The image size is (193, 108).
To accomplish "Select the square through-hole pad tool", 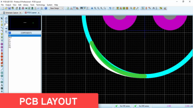I will pyautogui.click(x=2, y=47).
